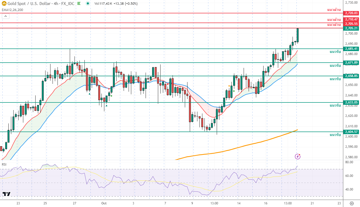360x207 pixels.
Task: Click the 2,633.05 support price label
Action: (351, 102)
